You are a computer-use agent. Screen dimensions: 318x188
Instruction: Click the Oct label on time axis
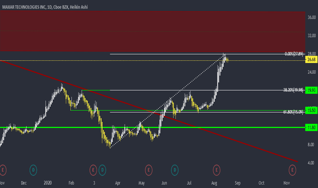tap(261, 183)
